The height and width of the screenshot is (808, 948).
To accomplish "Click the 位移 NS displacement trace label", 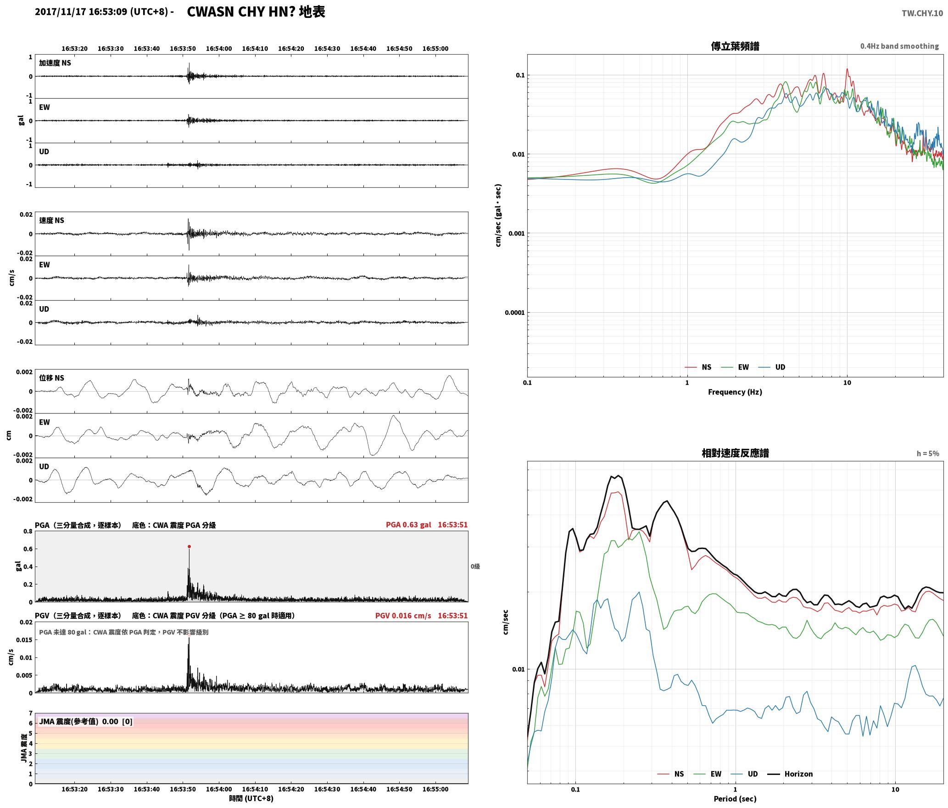I will click(52, 378).
